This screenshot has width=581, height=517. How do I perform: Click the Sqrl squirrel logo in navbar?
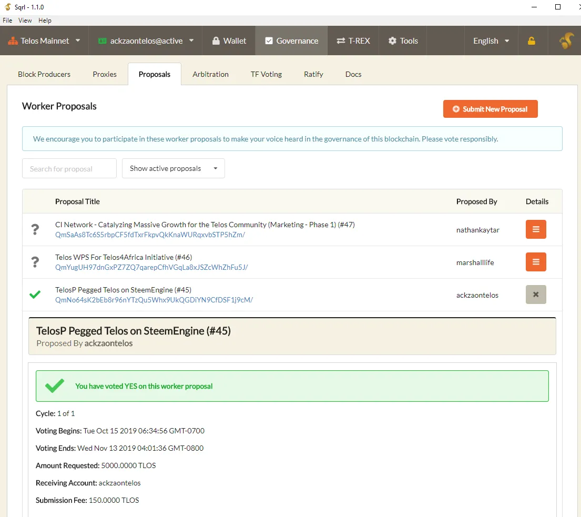coord(567,40)
